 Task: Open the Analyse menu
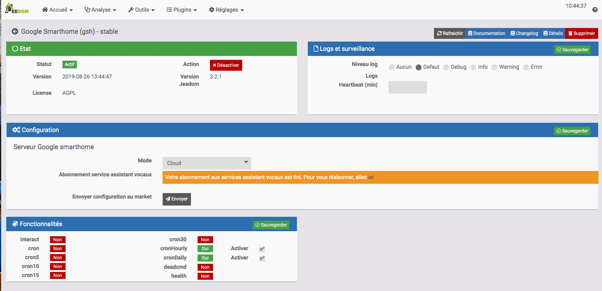[x=101, y=10]
